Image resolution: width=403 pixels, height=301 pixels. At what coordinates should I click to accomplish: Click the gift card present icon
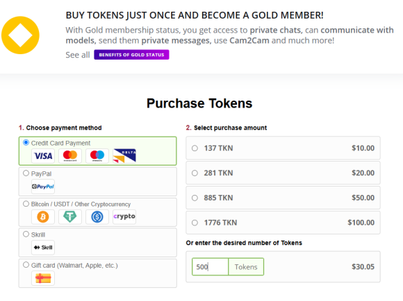(x=43, y=278)
